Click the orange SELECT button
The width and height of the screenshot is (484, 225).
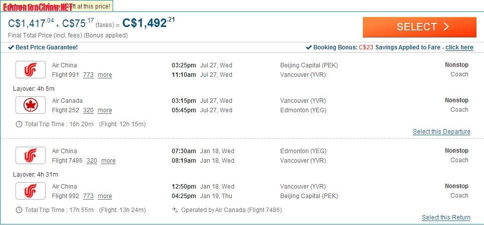tap(419, 27)
